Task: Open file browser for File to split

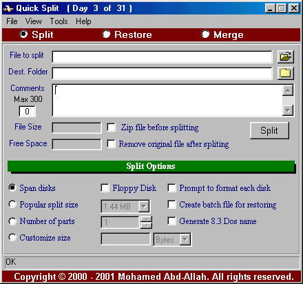Action: point(285,57)
